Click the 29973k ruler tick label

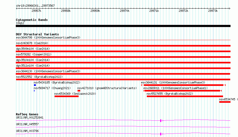(213, 11)
